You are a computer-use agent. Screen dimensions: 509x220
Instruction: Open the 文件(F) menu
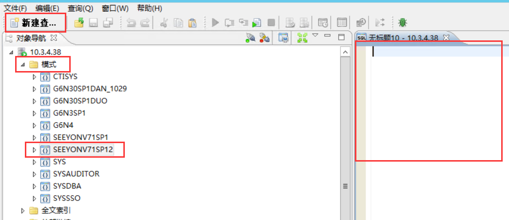pos(15,8)
